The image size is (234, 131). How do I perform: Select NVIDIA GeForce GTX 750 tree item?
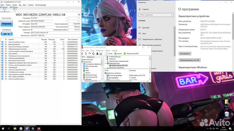pos(119,65)
